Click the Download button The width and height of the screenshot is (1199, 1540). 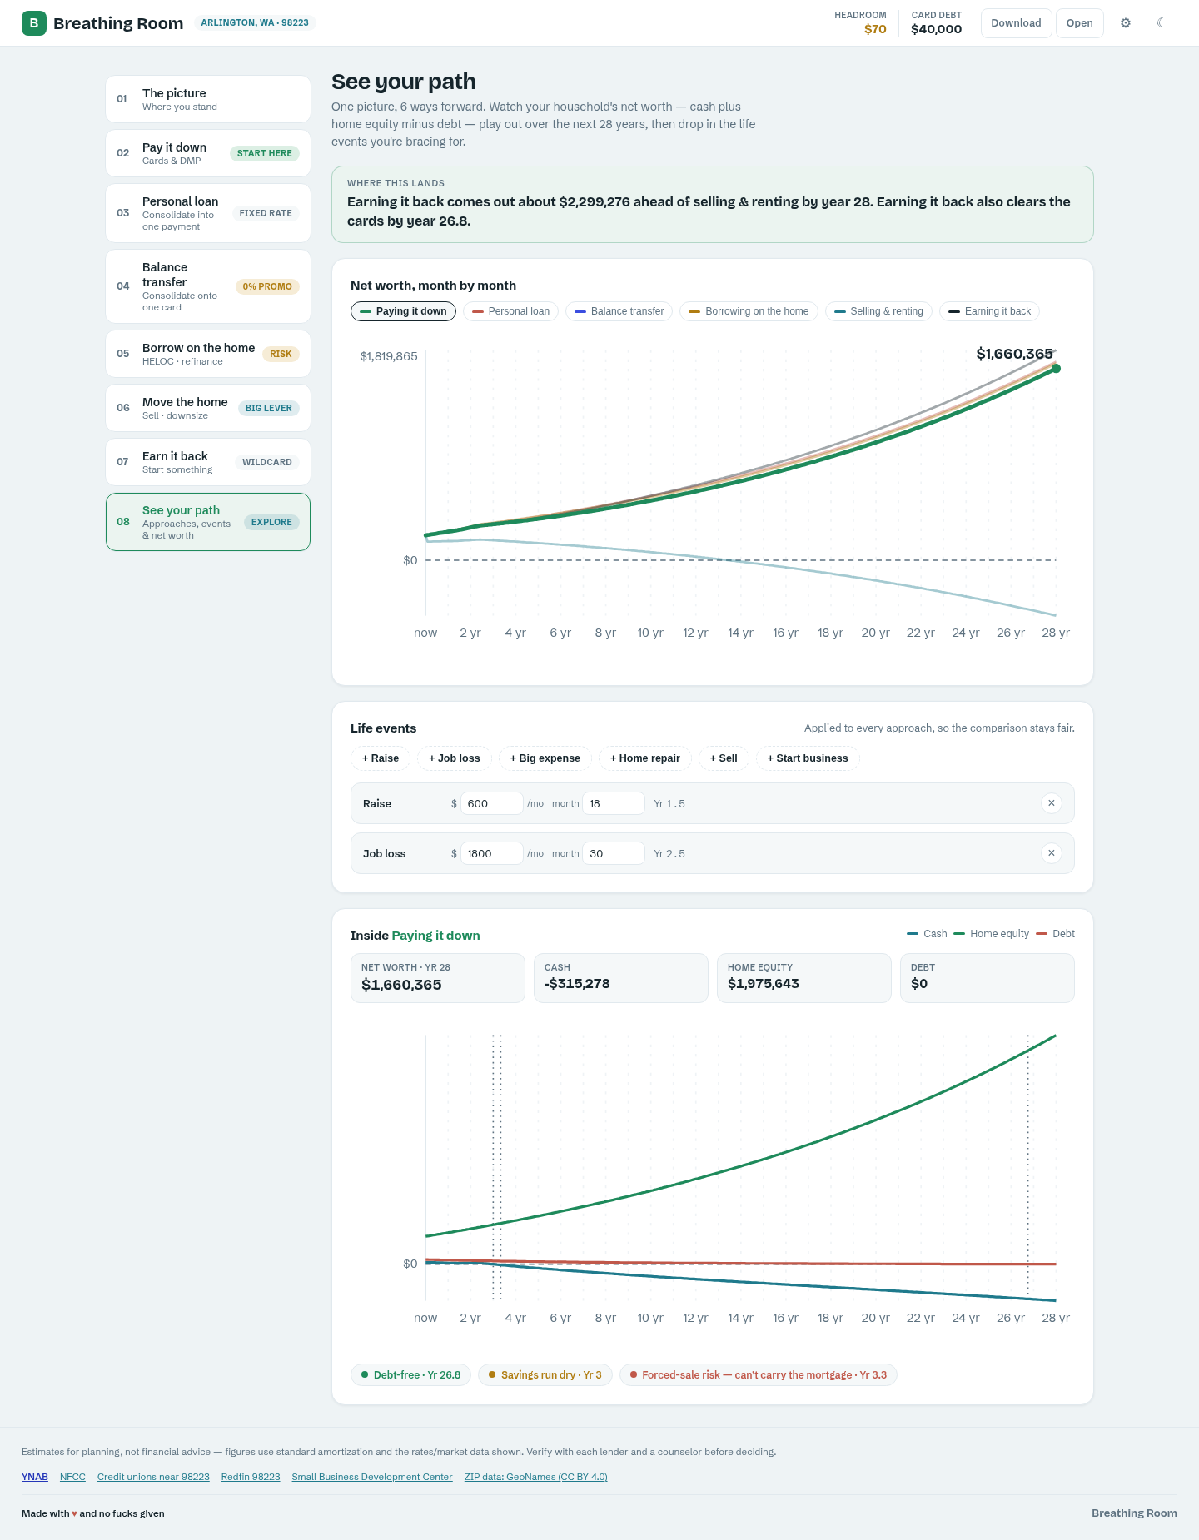tap(1016, 23)
